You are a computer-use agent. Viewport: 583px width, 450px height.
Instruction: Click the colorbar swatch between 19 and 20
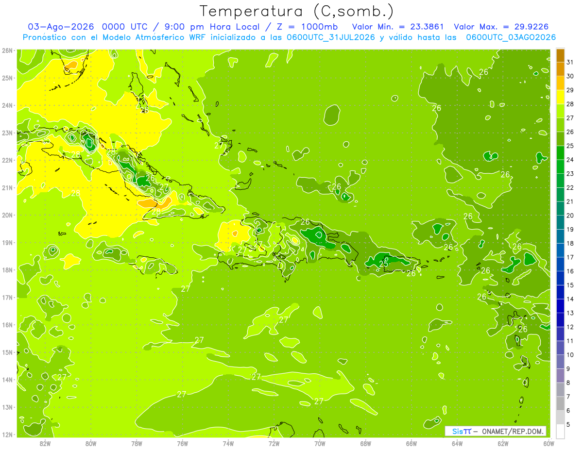click(560, 222)
